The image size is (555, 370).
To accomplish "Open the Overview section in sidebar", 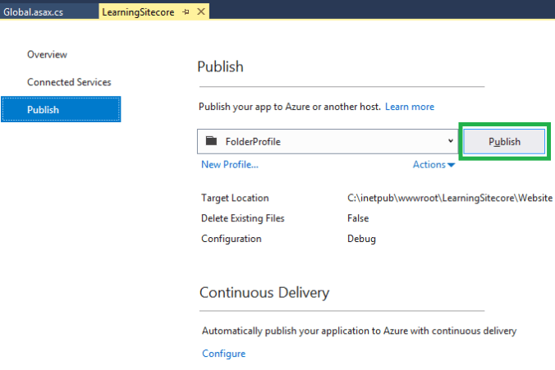I will point(47,54).
